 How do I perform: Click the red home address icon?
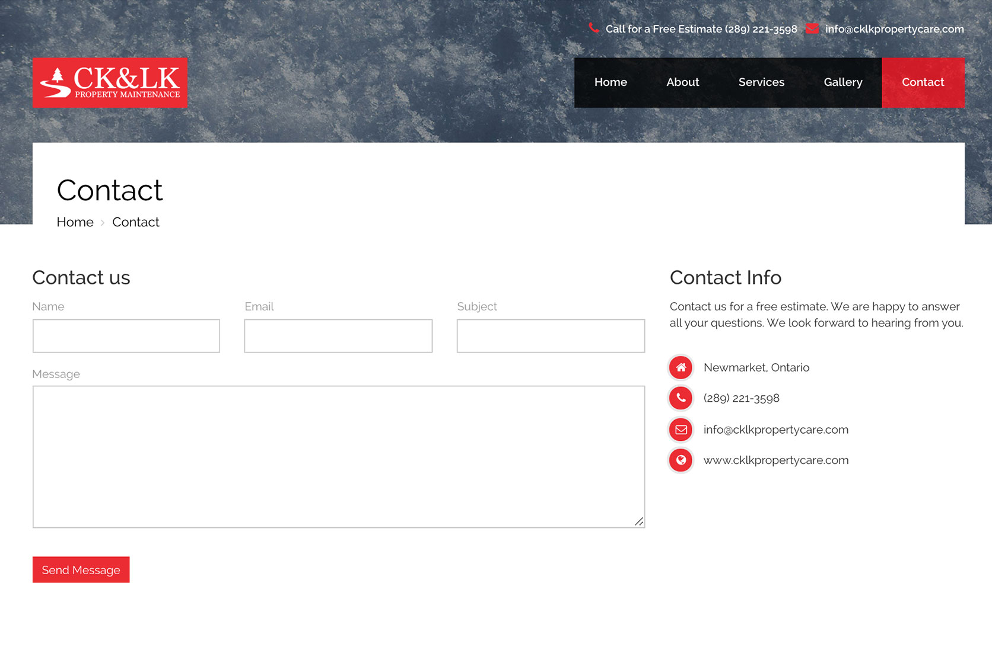click(x=681, y=367)
